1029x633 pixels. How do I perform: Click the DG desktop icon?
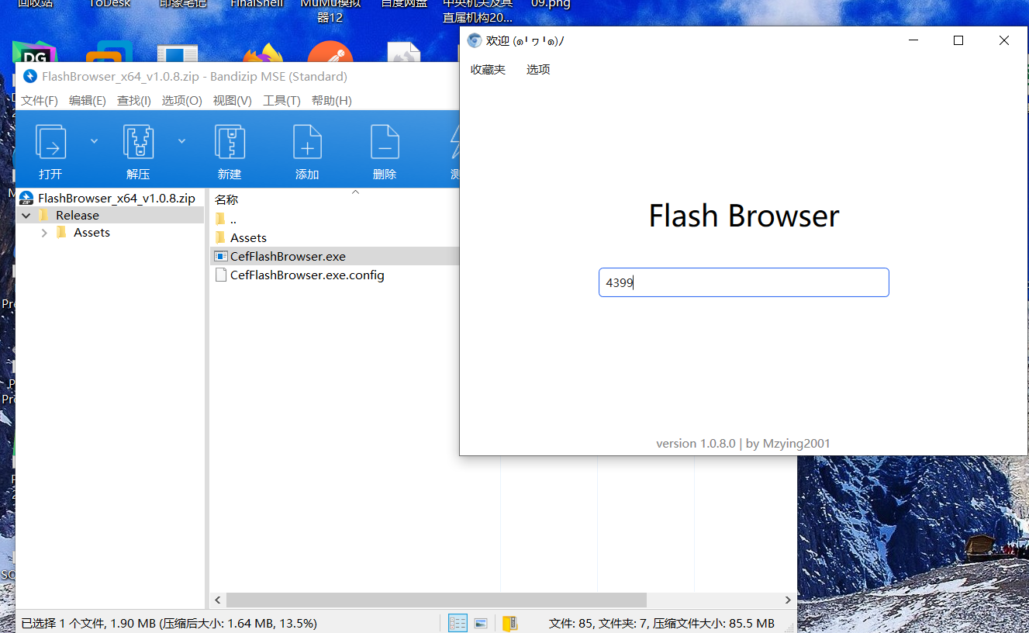click(35, 53)
